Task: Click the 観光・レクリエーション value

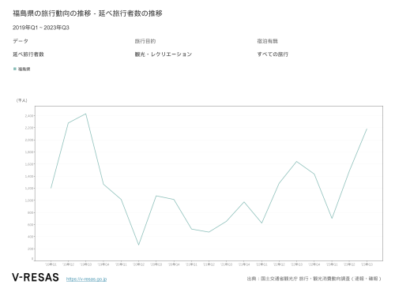Action: pyautogui.click(x=164, y=54)
